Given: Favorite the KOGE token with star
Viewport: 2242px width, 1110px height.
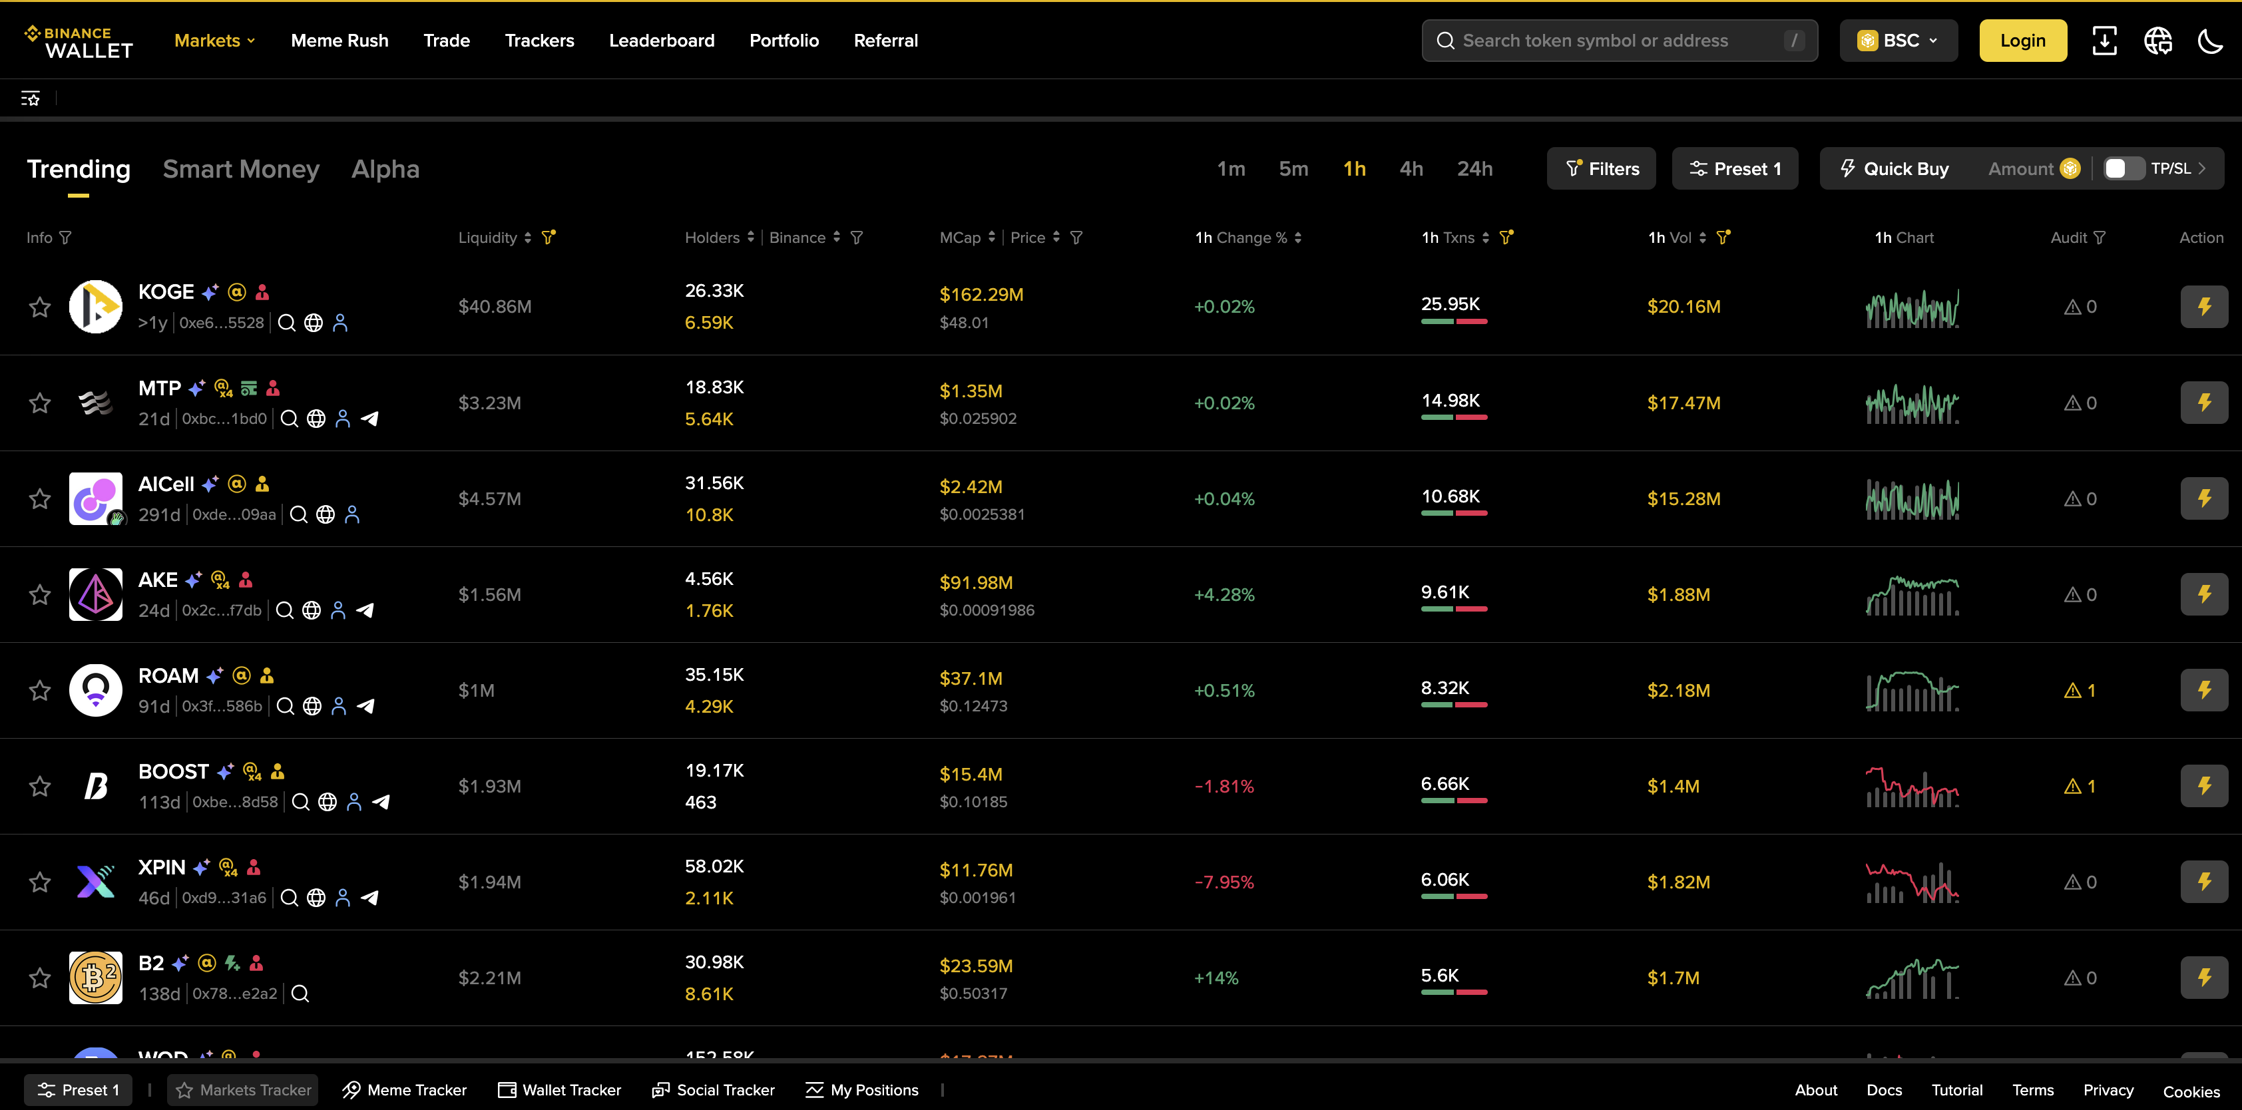Looking at the screenshot, I should 40,306.
